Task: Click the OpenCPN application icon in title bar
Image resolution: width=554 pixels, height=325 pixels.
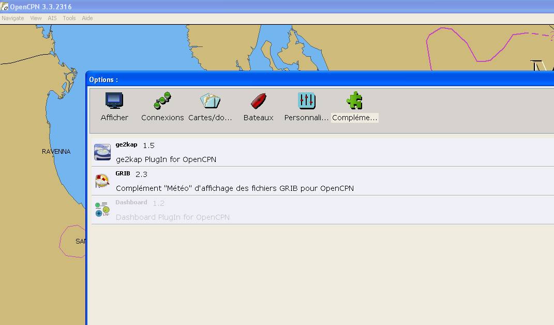Action: point(4,6)
